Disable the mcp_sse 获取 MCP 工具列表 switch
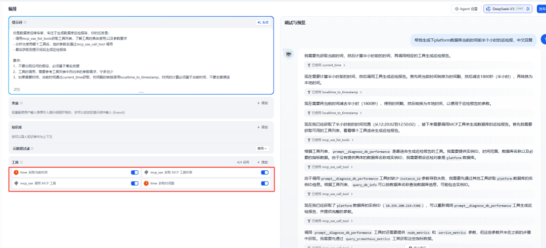The height and width of the screenshot is (248, 546). point(264,172)
